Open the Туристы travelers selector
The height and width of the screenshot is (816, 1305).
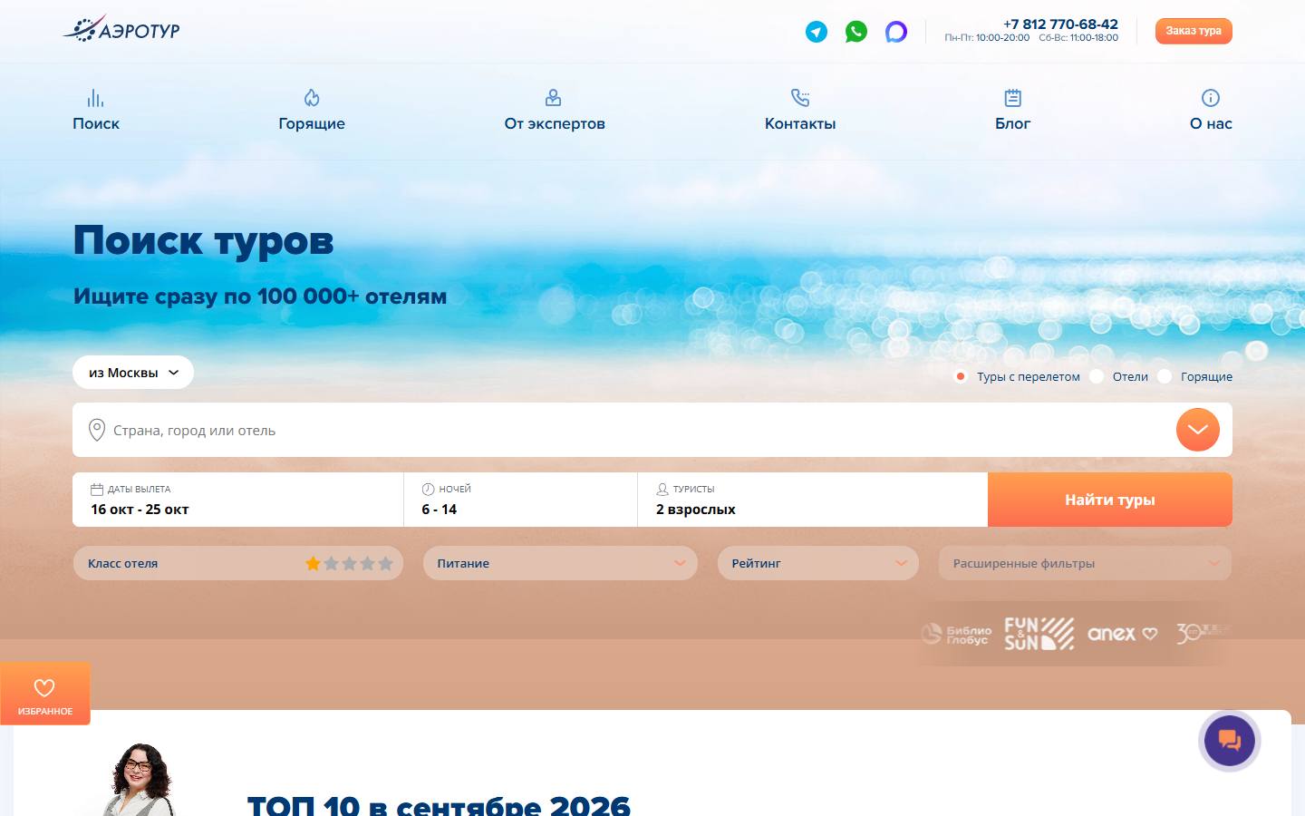[x=813, y=500]
